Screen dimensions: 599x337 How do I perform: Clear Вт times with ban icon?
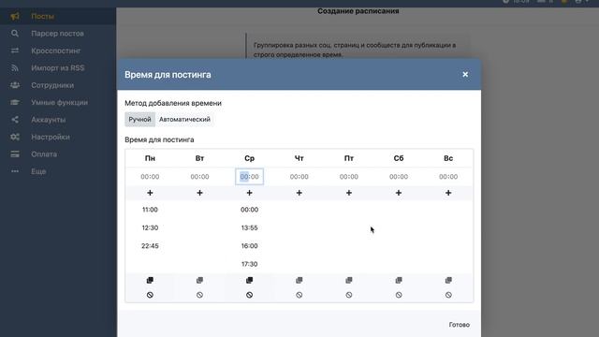coord(199,295)
